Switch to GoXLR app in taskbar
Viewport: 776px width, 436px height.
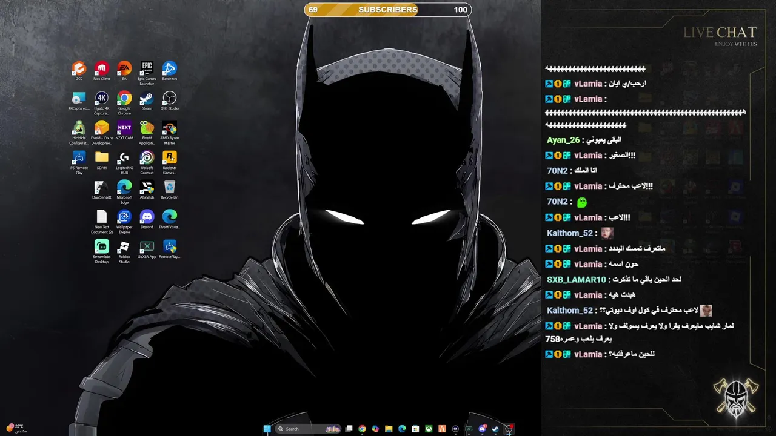tap(469, 429)
